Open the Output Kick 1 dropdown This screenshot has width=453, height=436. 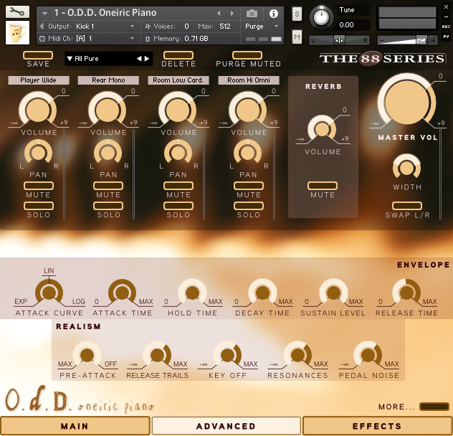(x=87, y=27)
